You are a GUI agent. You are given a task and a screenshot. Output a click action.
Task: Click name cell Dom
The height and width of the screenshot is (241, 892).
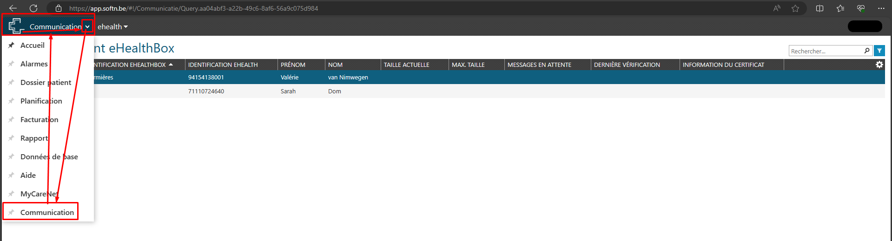click(334, 91)
